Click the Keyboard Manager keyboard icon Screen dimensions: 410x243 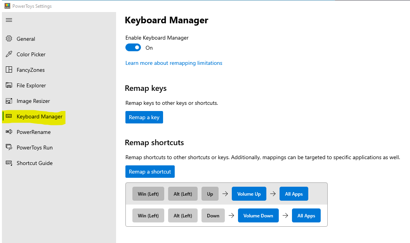pos(9,116)
